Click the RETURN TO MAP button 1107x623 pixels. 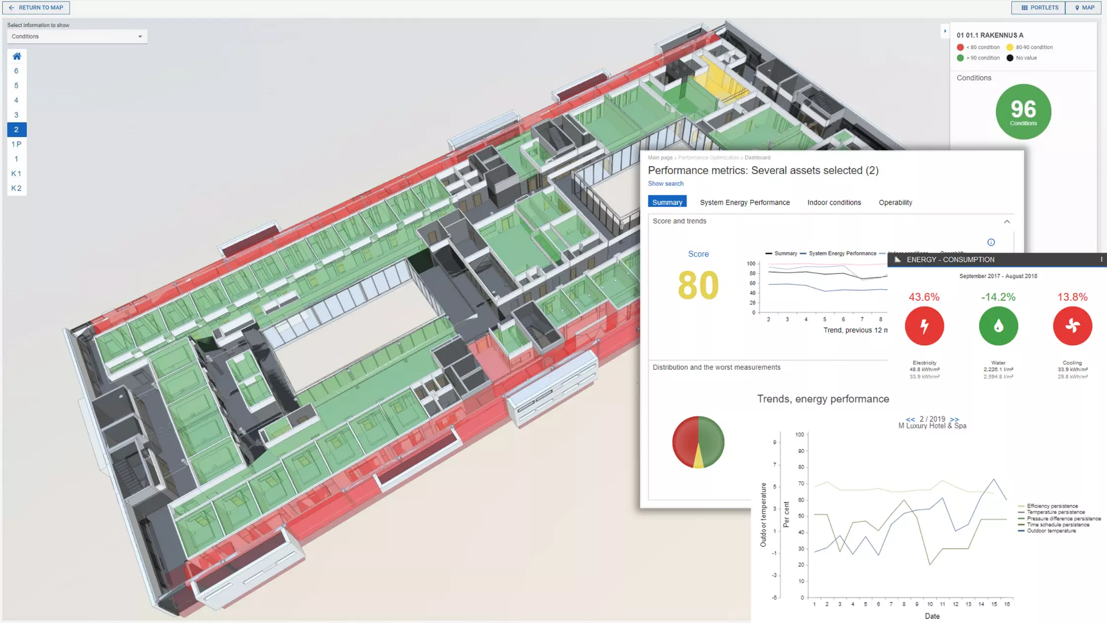point(36,7)
